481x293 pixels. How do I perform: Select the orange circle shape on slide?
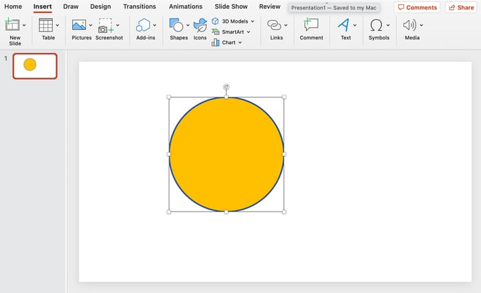tap(226, 154)
